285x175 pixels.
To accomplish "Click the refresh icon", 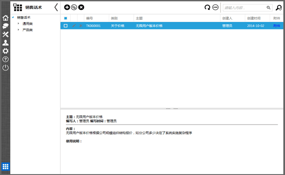I will pos(207,7).
